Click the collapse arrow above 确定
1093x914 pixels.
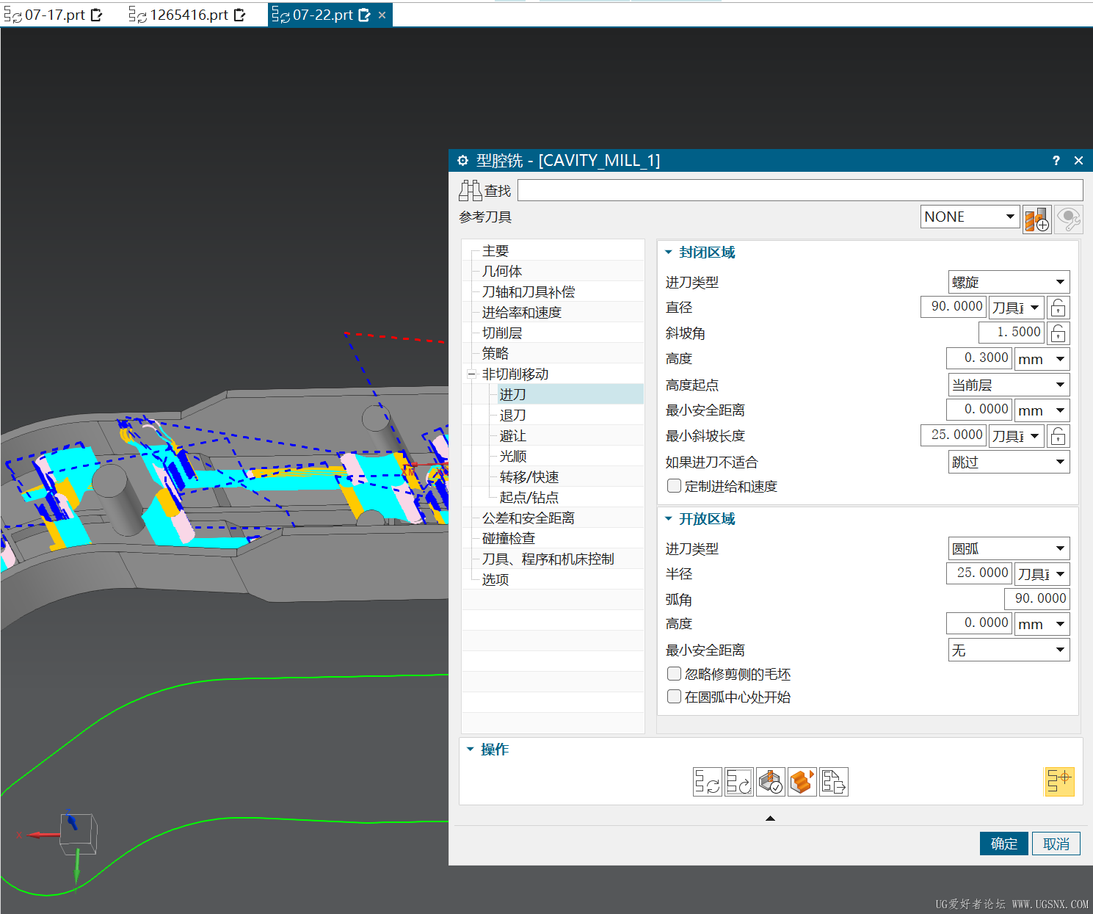pyautogui.click(x=770, y=818)
